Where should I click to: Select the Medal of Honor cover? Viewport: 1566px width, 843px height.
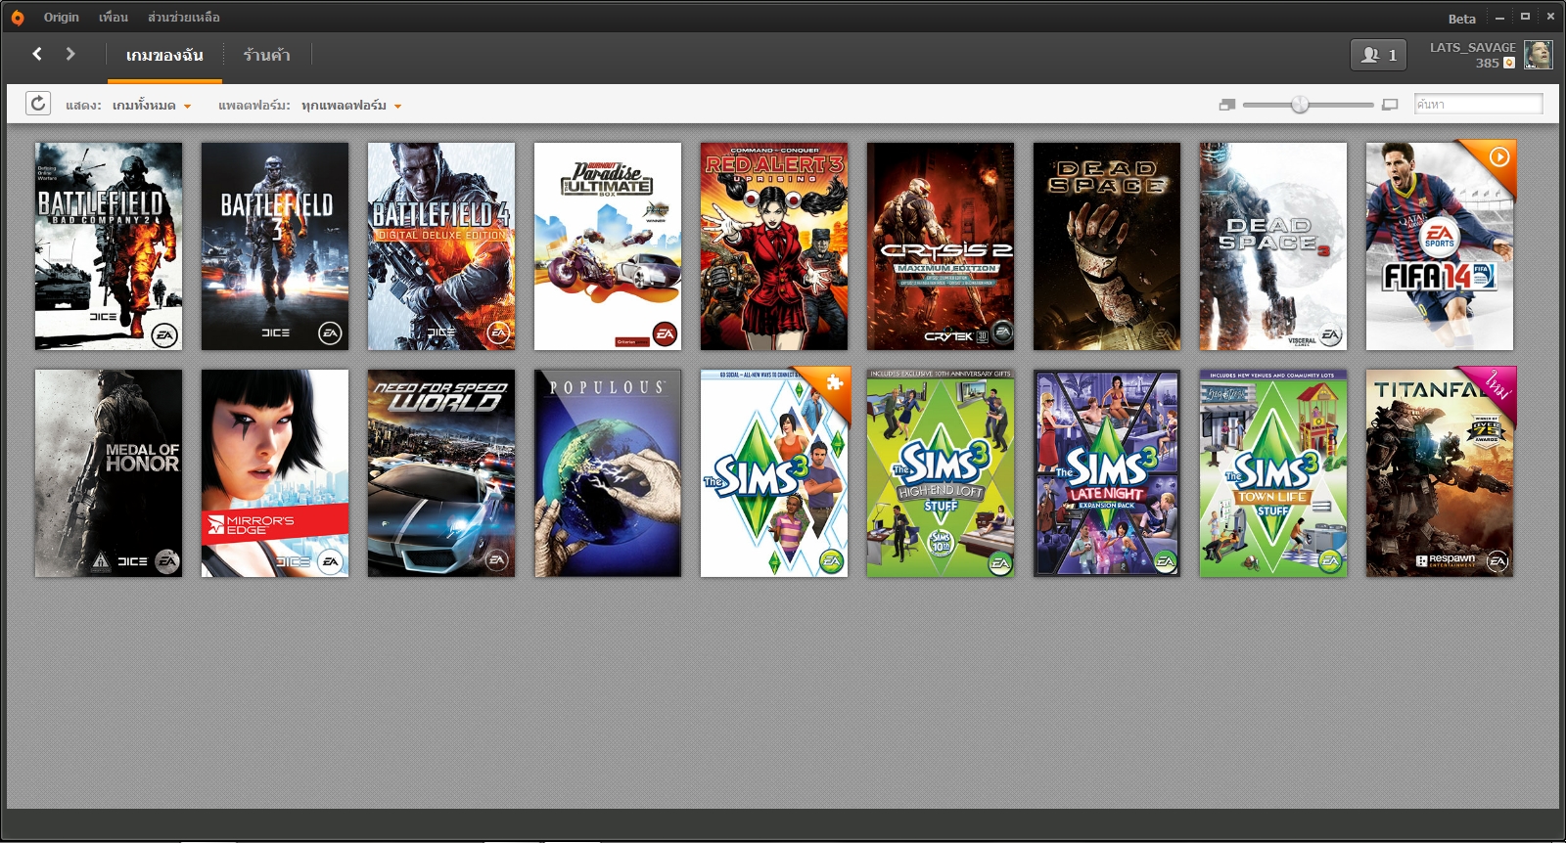pyautogui.click(x=109, y=473)
